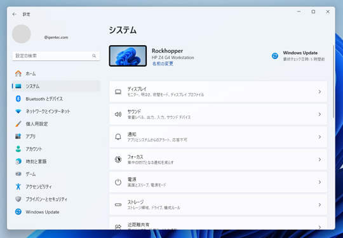Click the back arrow in Settings header
Screen dimensions: 343x238
(x=15, y=14)
